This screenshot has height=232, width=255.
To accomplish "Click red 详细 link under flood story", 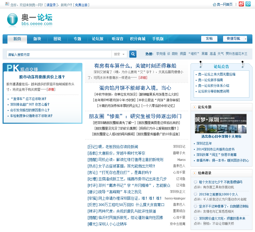I will click(x=143, y=78).
